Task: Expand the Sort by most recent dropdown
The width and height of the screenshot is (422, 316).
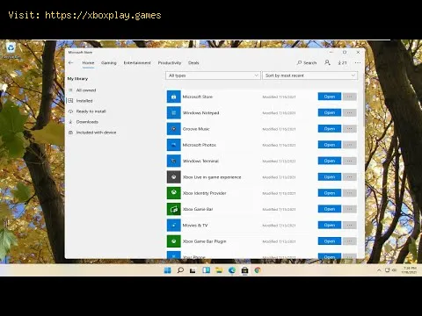Action: [309, 75]
